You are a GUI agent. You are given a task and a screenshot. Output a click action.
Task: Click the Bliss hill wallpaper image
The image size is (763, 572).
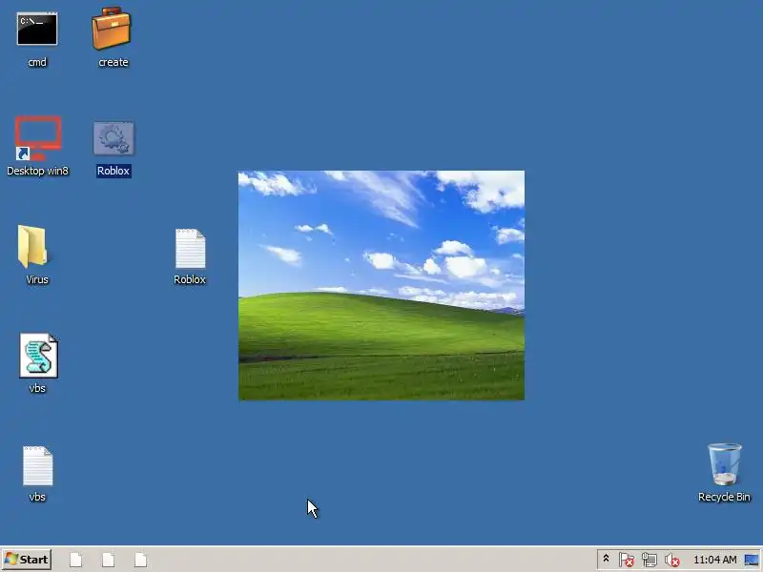(381, 285)
